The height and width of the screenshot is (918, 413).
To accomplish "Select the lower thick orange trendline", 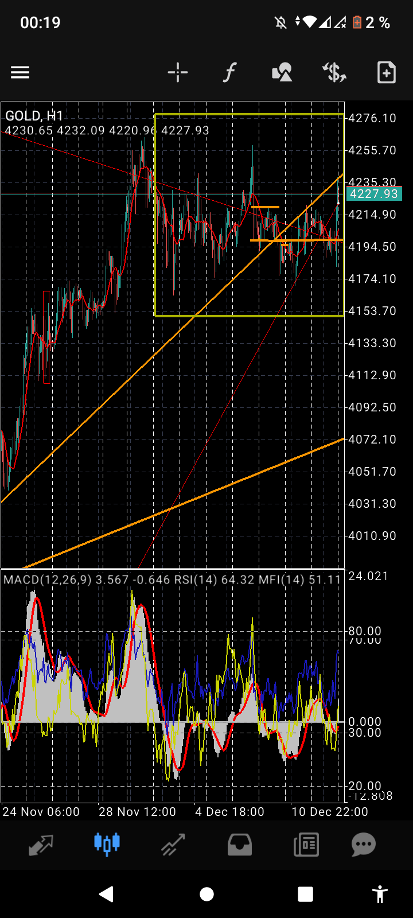I will [184, 503].
